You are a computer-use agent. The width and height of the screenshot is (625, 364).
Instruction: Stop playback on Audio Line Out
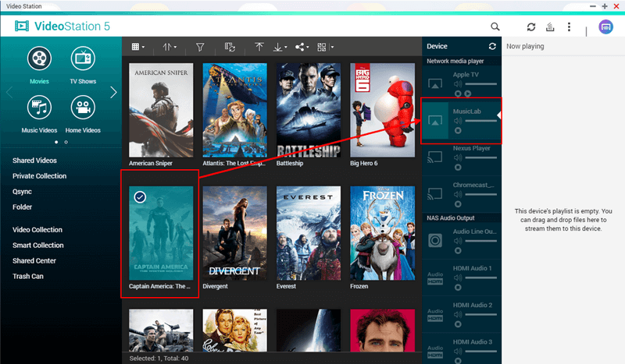pos(458,251)
